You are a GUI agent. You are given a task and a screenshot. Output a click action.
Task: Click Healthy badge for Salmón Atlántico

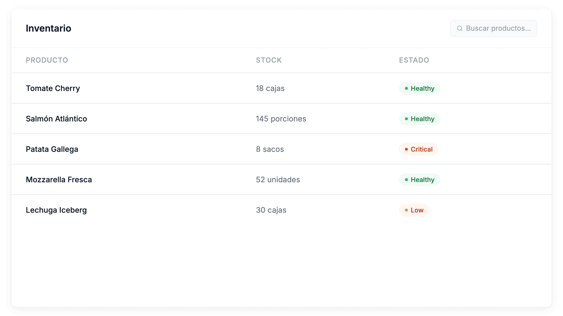(x=419, y=119)
